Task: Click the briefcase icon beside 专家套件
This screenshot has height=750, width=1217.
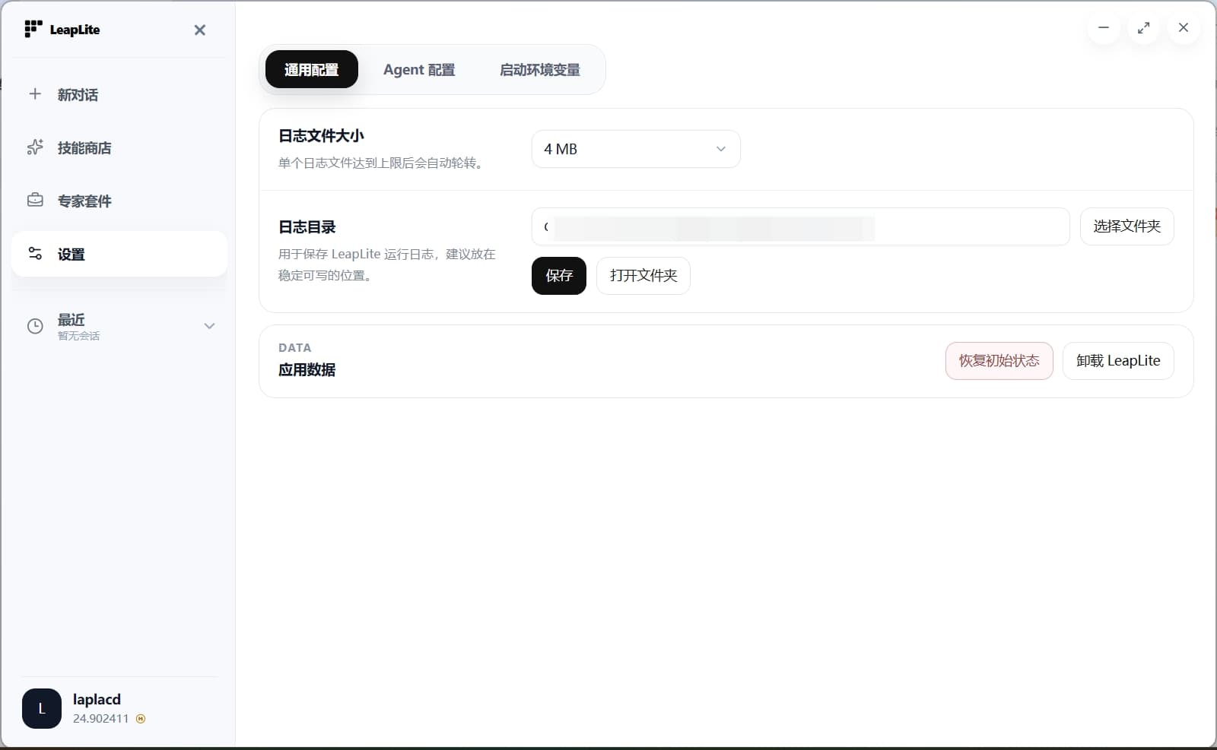Action: tap(35, 201)
